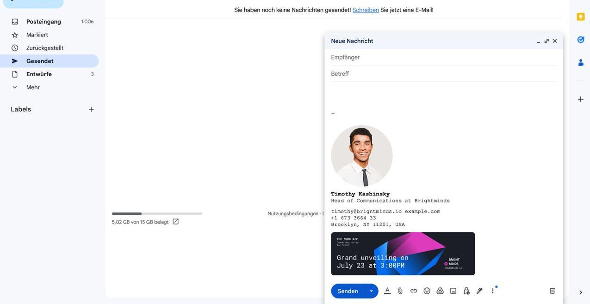
Task: Insert files using Google Drive
Action: pyautogui.click(x=440, y=291)
